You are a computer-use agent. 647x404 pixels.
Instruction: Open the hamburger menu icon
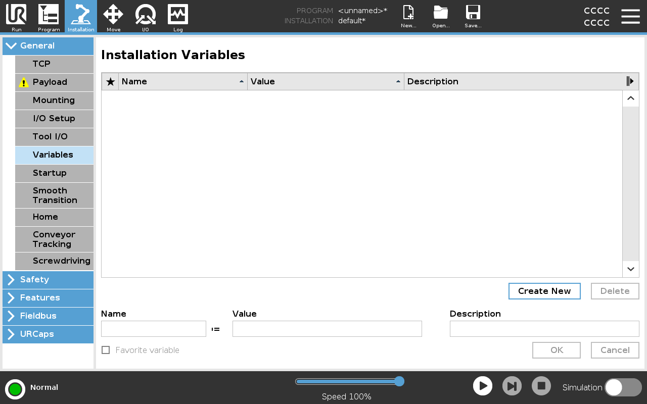point(630,16)
